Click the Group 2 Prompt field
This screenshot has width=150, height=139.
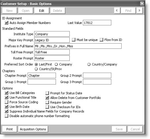click(x=97, y=76)
